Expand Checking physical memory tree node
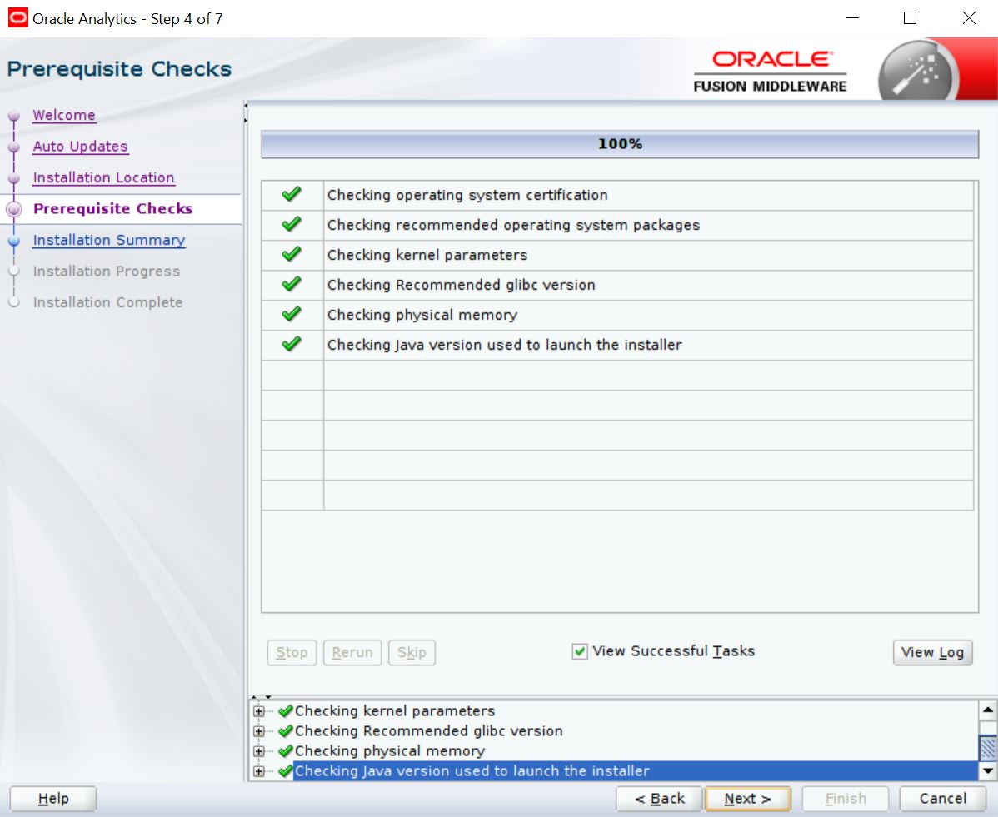 coord(258,751)
